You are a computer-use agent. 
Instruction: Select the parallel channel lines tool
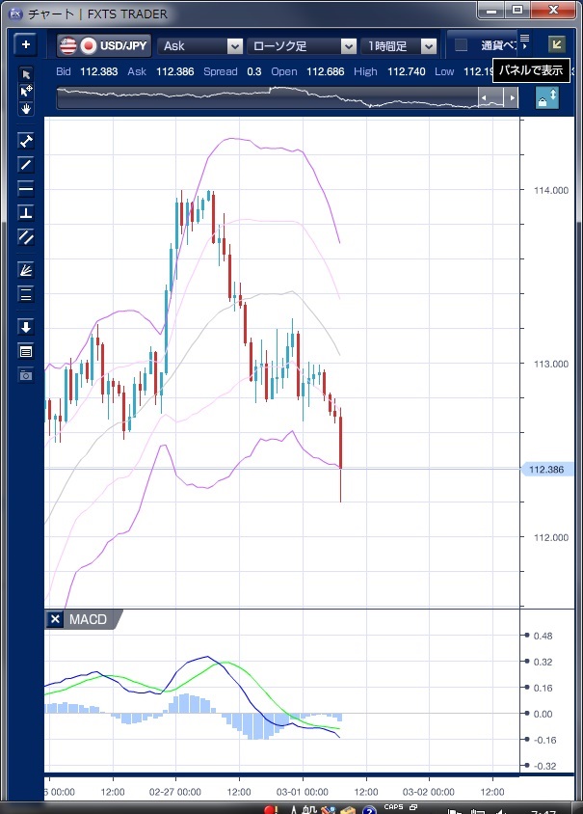pos(26,236)
